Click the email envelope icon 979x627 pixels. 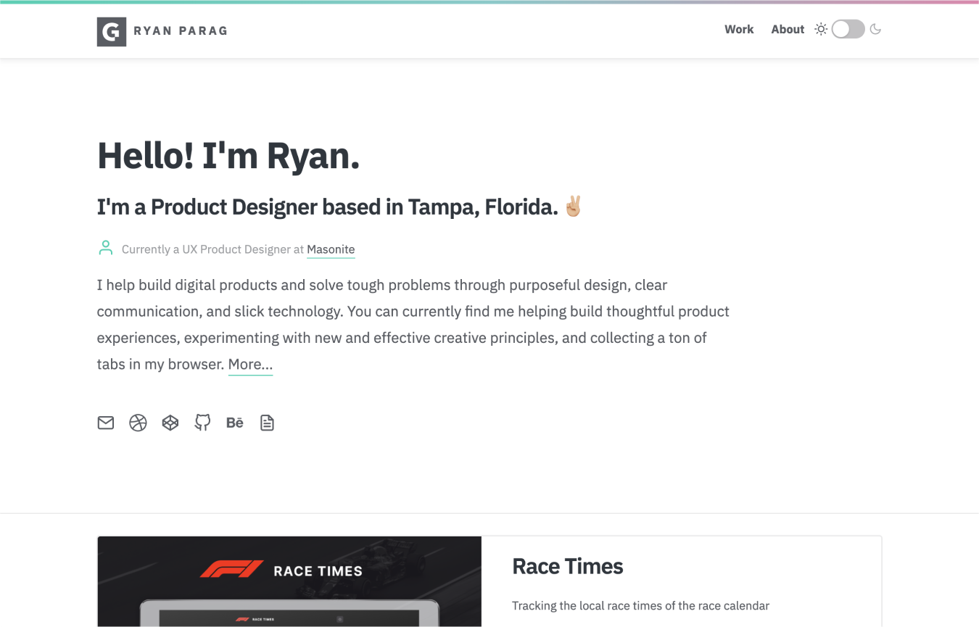point(105,423)
